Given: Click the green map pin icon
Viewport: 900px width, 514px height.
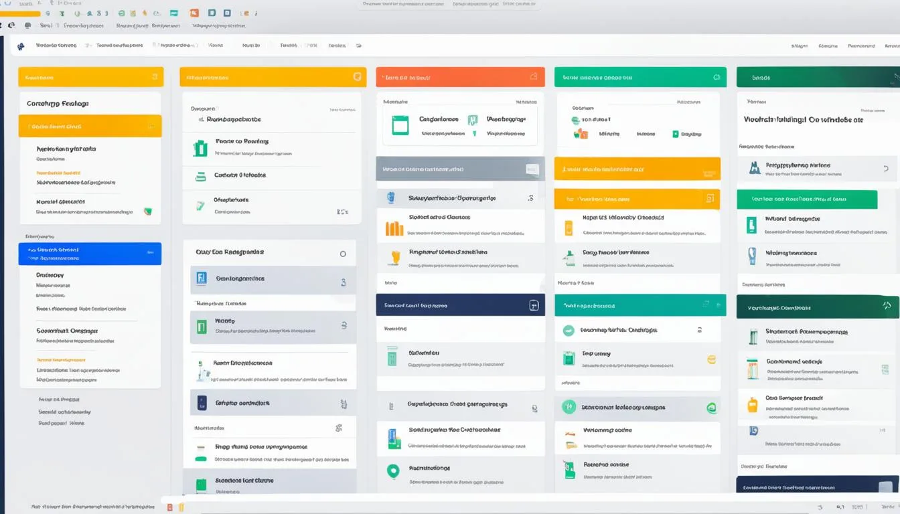Looking at the screenshot, I should click(x=393, y=471).
